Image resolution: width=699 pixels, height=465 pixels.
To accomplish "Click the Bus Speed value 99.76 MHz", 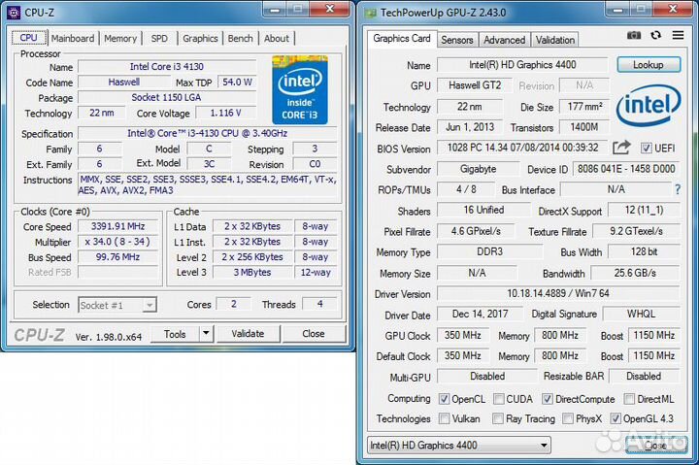I will (x=117, y=257).
